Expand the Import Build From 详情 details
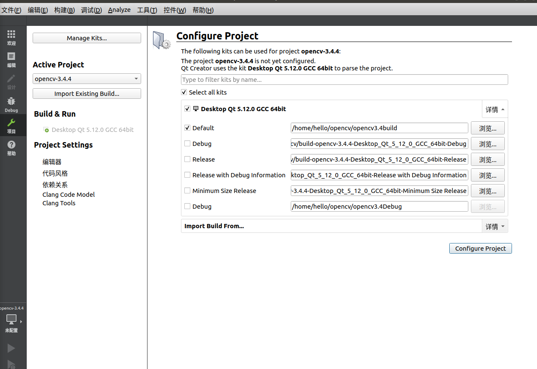537x369 pixels. pos(495,226)
